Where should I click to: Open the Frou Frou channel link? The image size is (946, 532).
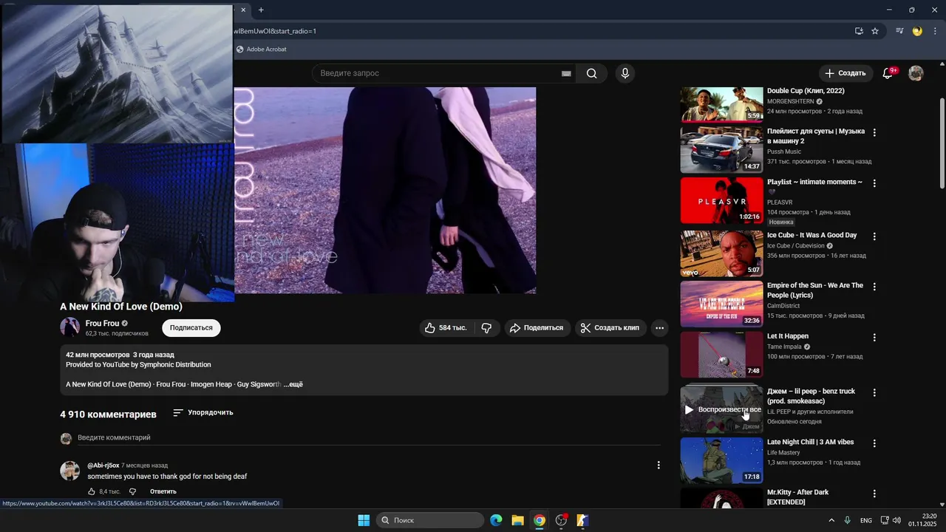coord(102,323)
